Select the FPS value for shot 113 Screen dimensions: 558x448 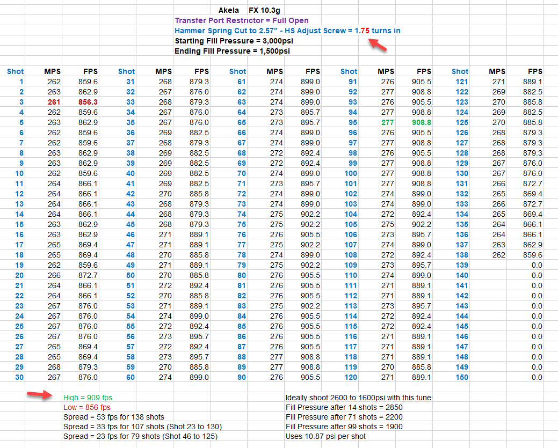pos(422,306)
